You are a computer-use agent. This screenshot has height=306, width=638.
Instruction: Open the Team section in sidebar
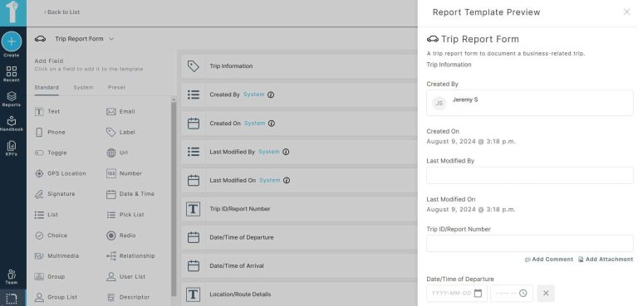click(12, 276)
